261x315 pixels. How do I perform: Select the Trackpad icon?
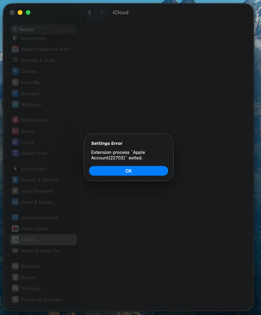(x=15, y=288)
